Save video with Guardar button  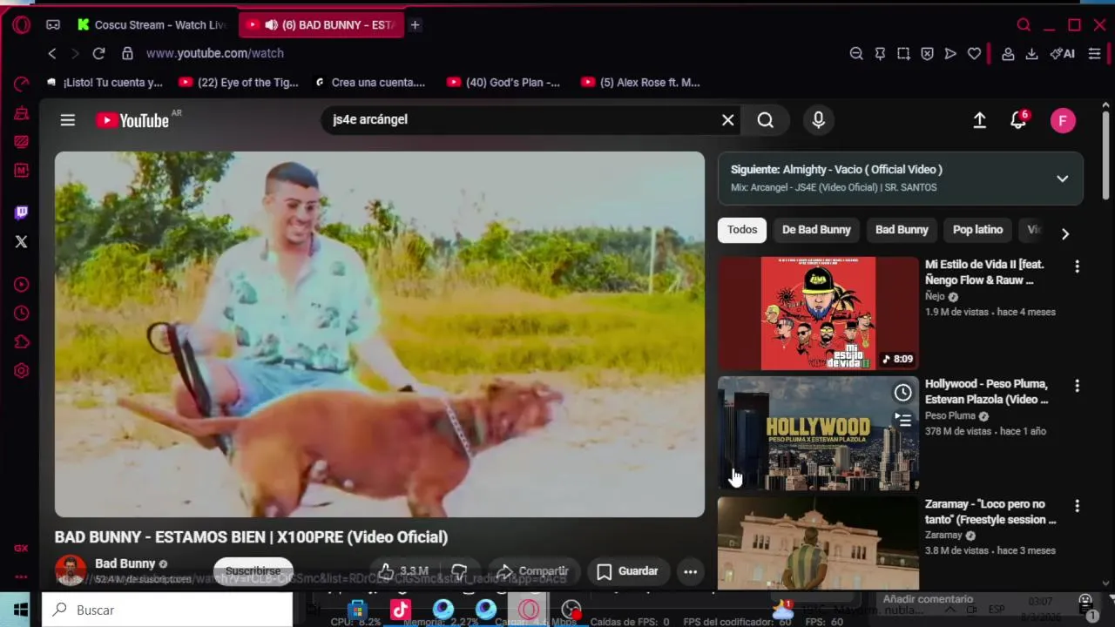(x=627, y=571)
